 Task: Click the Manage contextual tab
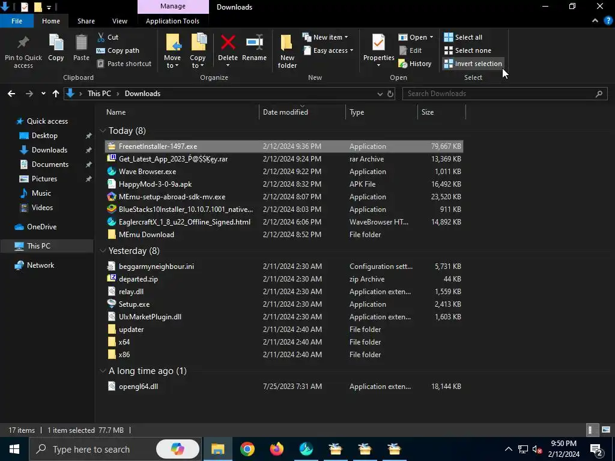pyautogui.click(x=173, y=6)
